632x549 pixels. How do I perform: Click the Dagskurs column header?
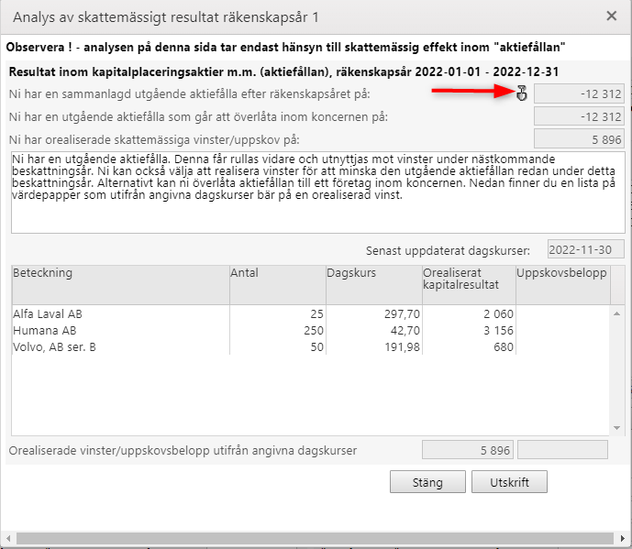(374, 285)
